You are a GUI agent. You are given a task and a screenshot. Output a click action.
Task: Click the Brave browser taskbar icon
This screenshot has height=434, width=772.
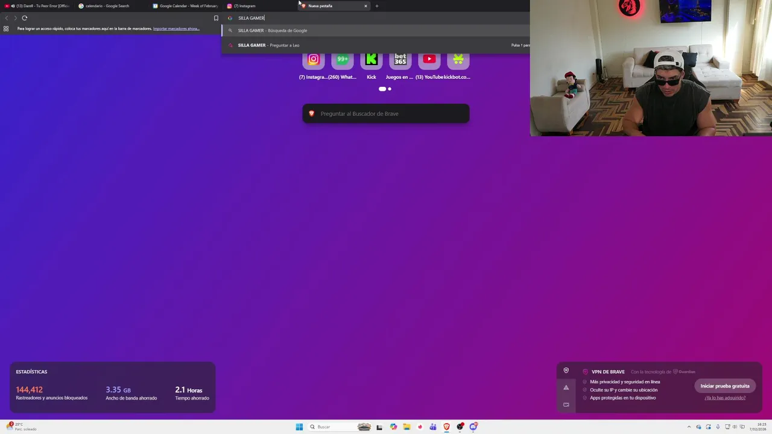(x=446, y=427)
